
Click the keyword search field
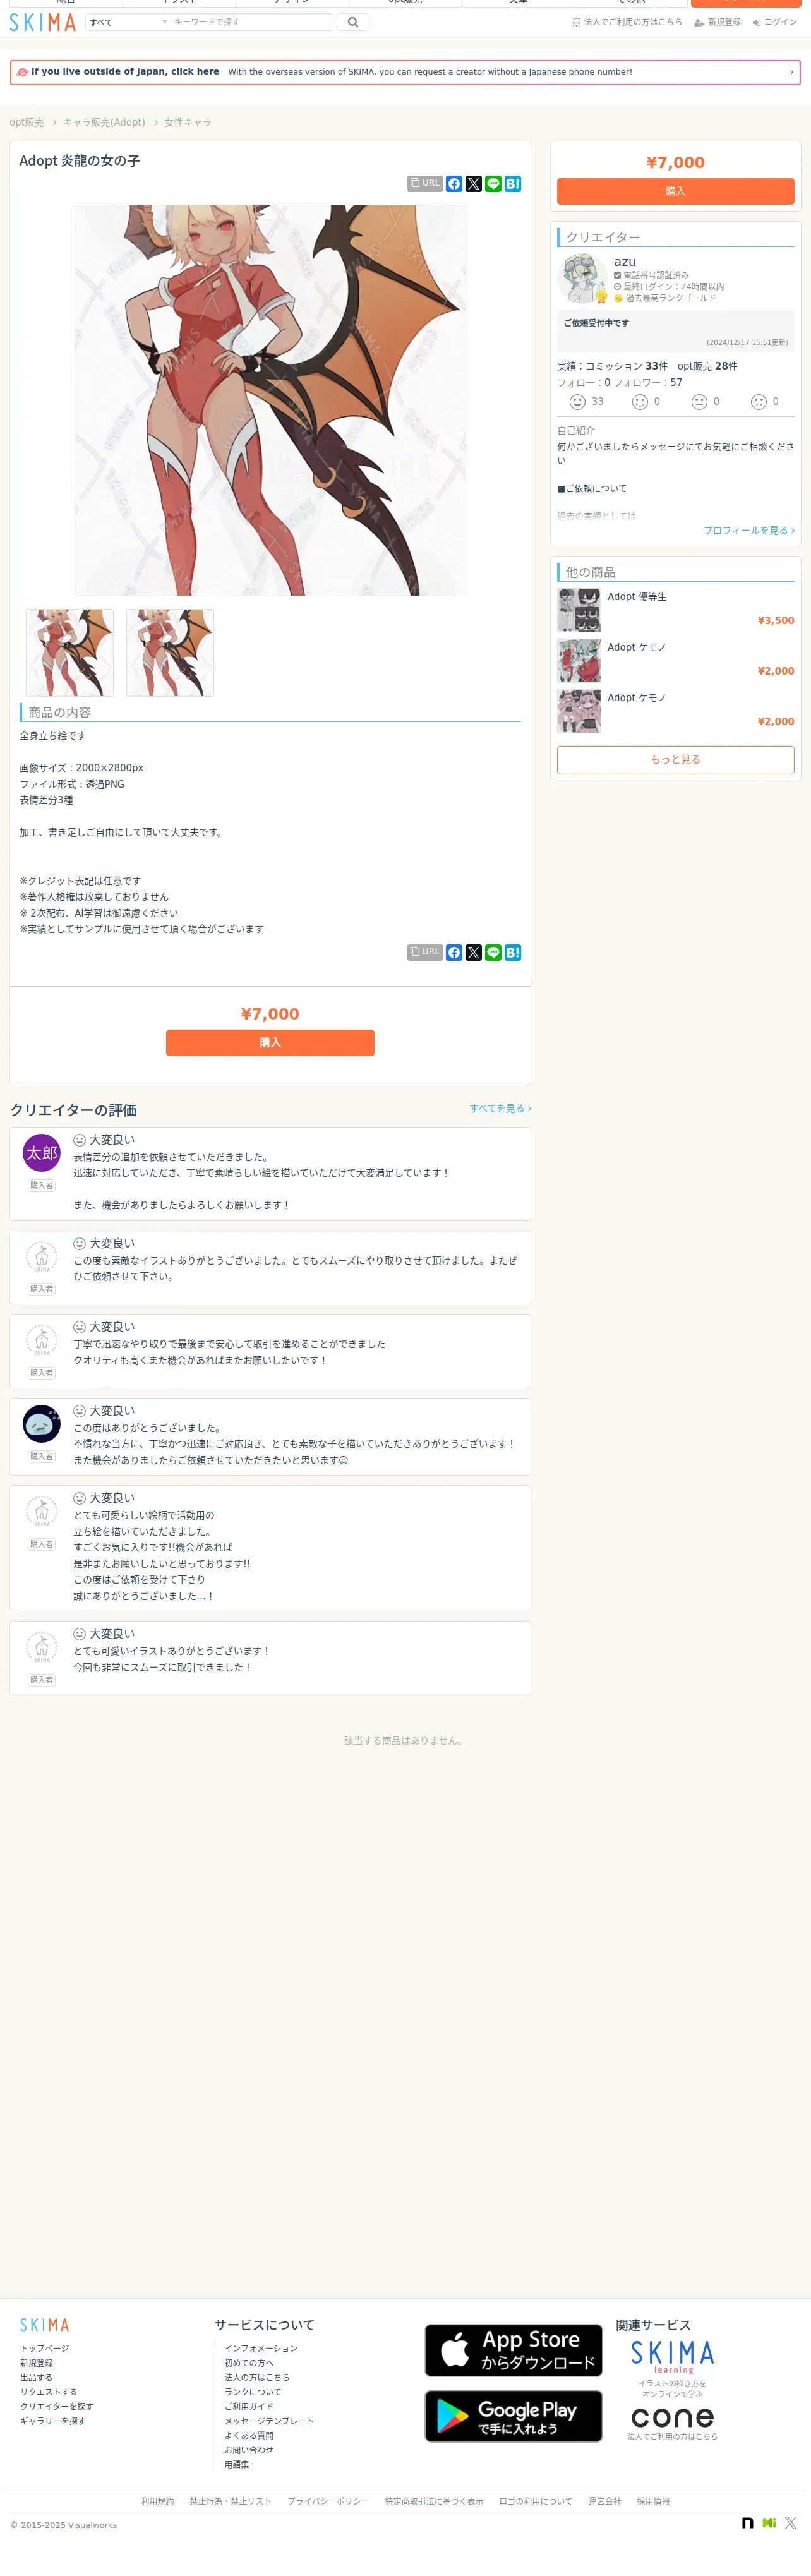coord(252,22)
